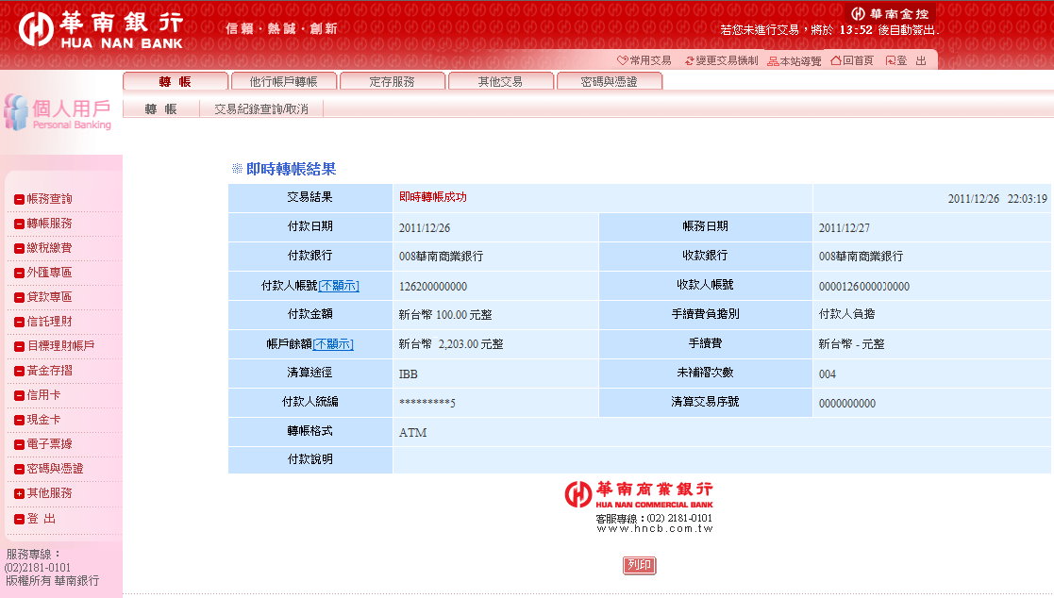Click the 華南商業銀行 footer logo
The height and width of the screenshot is (598, 1054).
pos(639,494)
